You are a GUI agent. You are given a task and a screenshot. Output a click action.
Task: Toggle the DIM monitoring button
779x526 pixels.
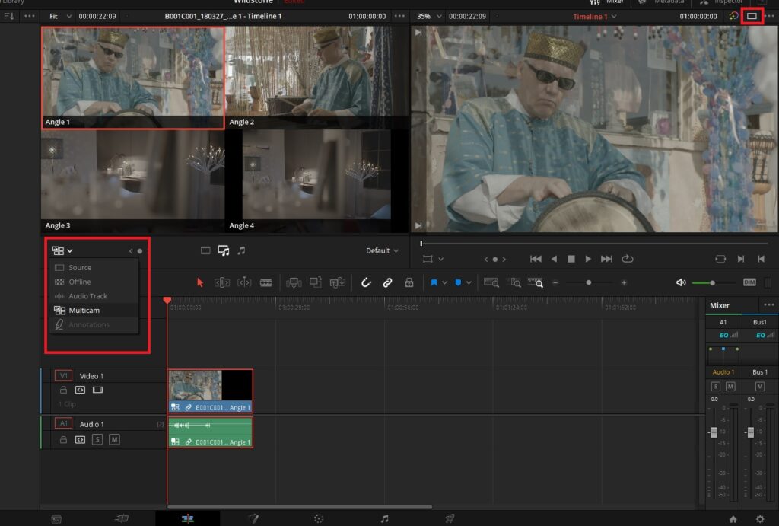point(749,282)
